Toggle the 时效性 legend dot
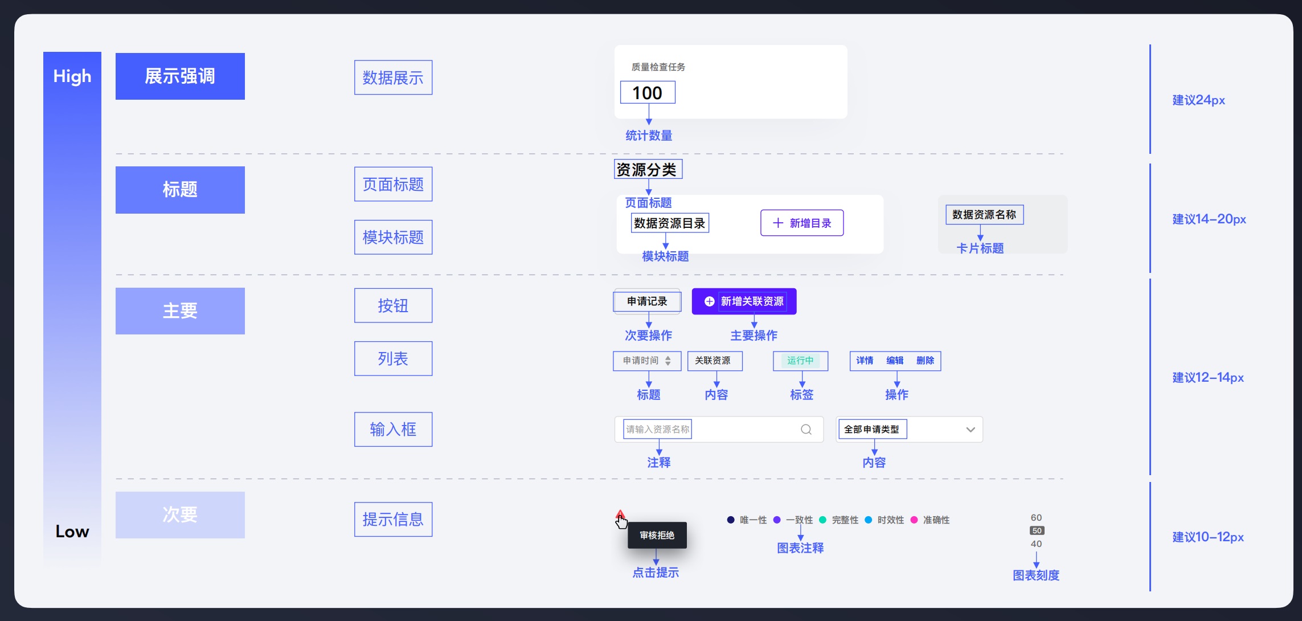Screen dimensions: 1302x621 point(868,520)
